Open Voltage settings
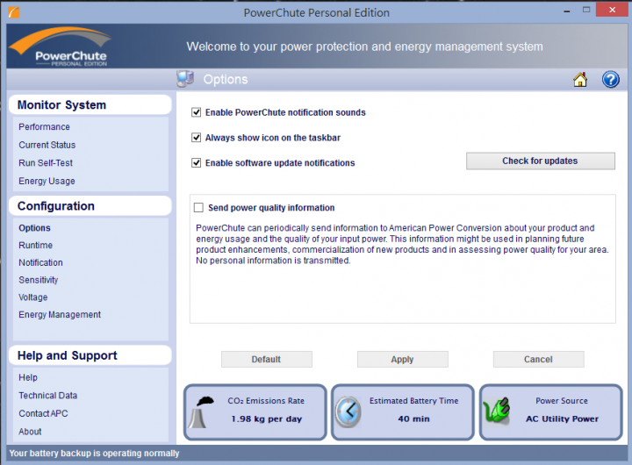 [33, 297]
